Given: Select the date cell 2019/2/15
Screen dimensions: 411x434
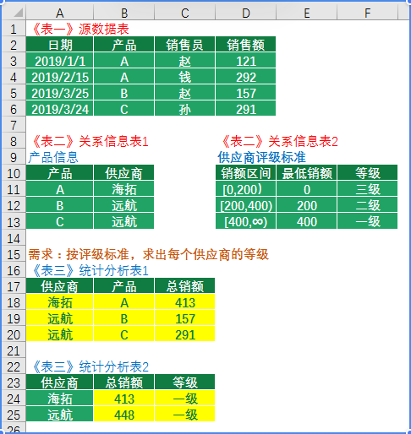Looking at the screenshot, I should pos(59,77).
